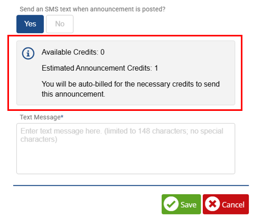Select Yes for sending SMS text

[x=30, y=24]
